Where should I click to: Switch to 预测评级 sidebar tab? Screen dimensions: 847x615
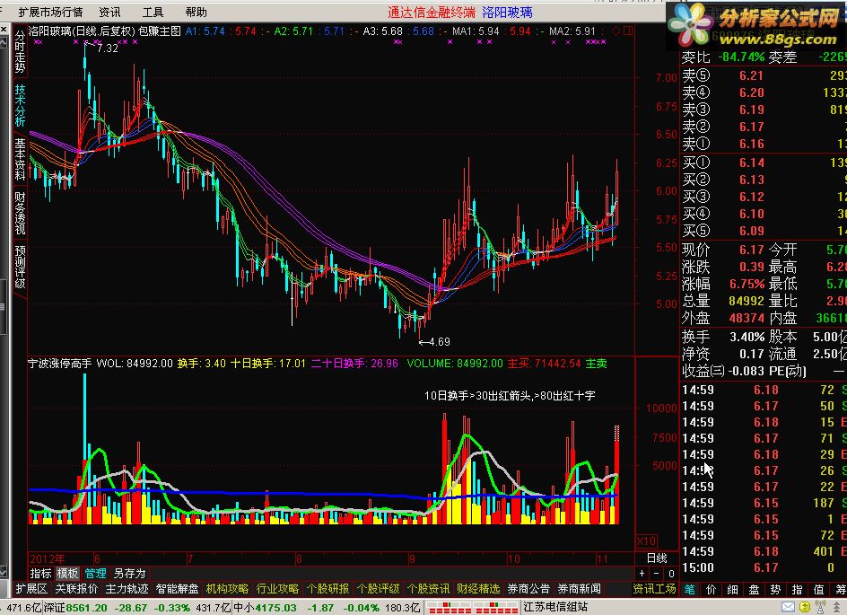20,267
